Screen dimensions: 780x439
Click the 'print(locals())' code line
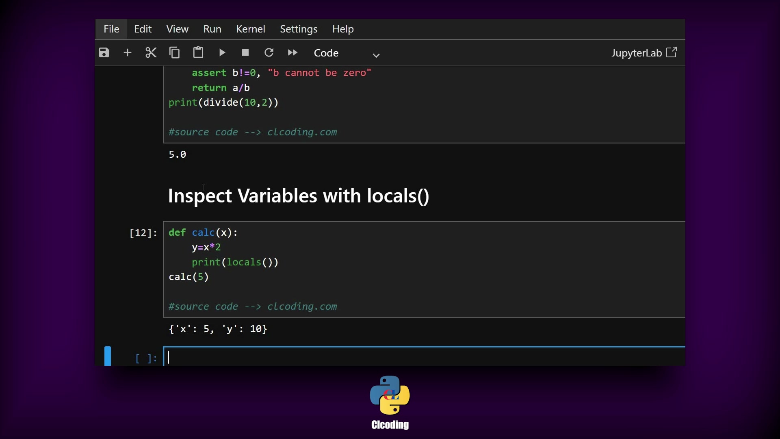tap(235, 262)
